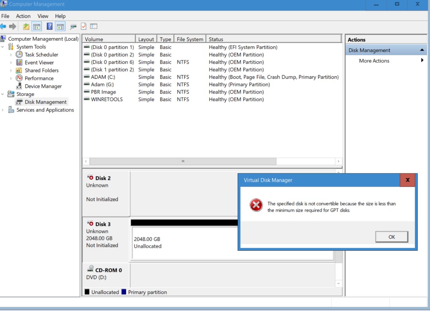Open the Help menu

pos(61,16)
